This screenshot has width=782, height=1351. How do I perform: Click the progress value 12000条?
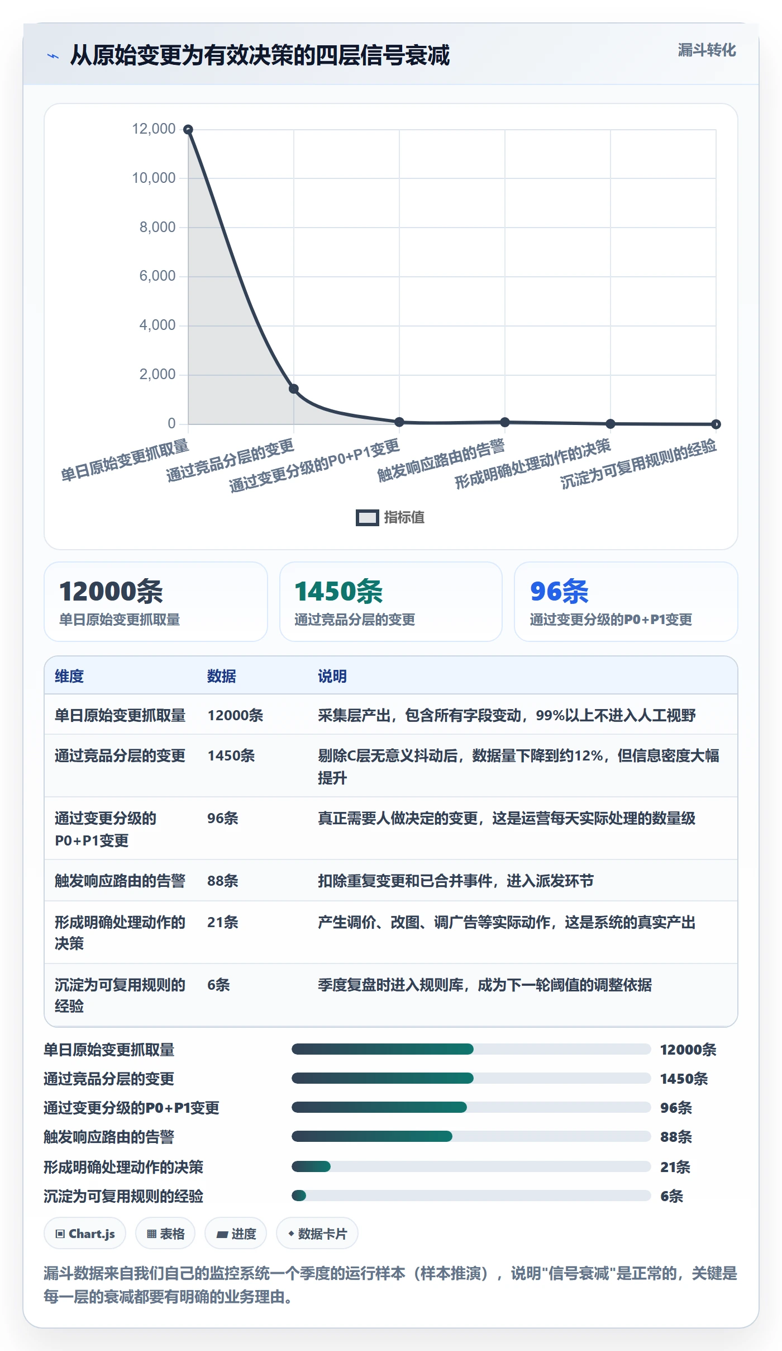[688, 1050]
